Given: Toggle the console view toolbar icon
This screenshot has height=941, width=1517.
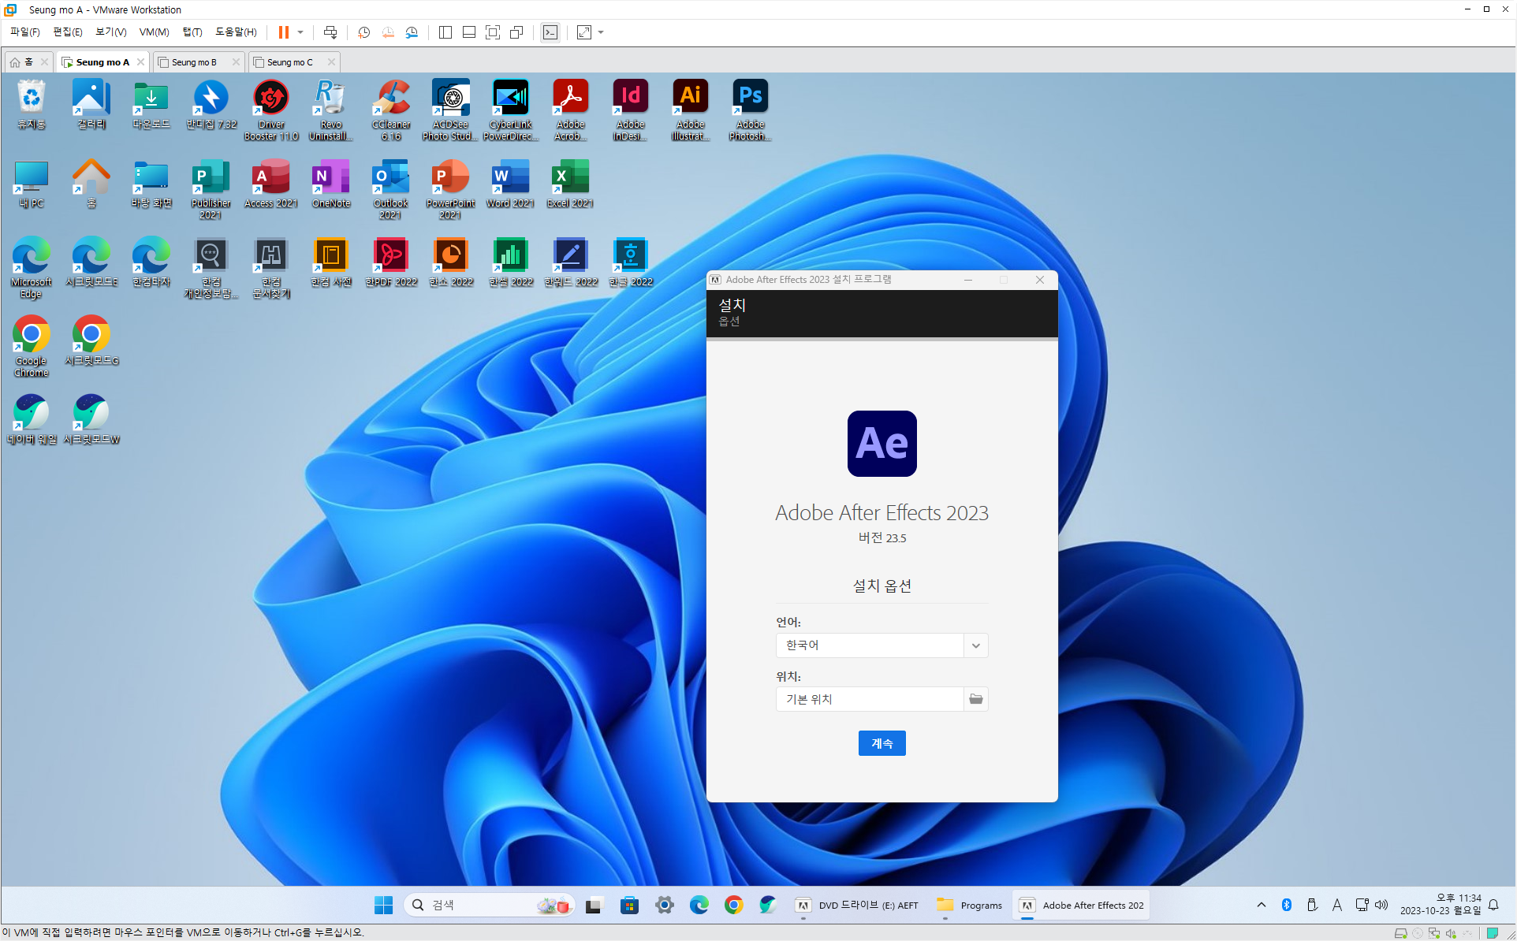Looking at the screenshot, I should [550, 32].
